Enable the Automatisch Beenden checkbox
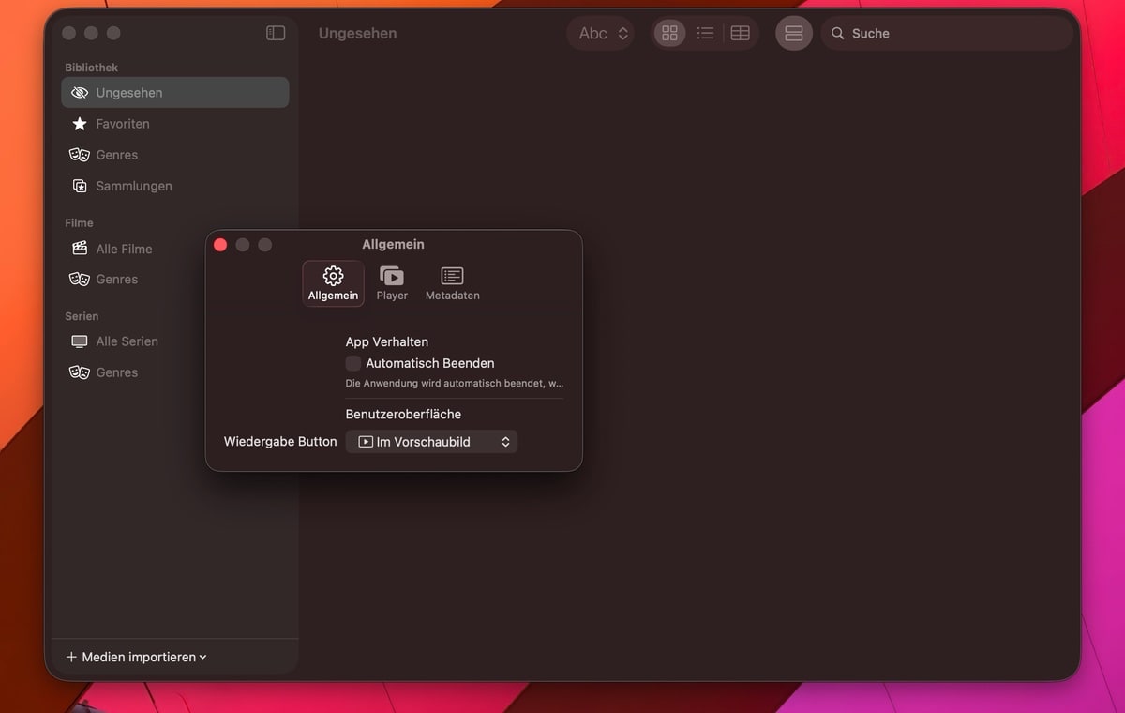The image size is (1125, 713). pyautogui.click(x=353, y=363)
